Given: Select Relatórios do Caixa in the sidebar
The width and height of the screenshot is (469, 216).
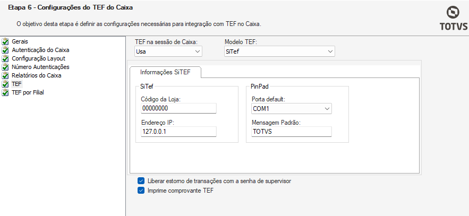Looking at the screenshot, I should tap(37, 75).
